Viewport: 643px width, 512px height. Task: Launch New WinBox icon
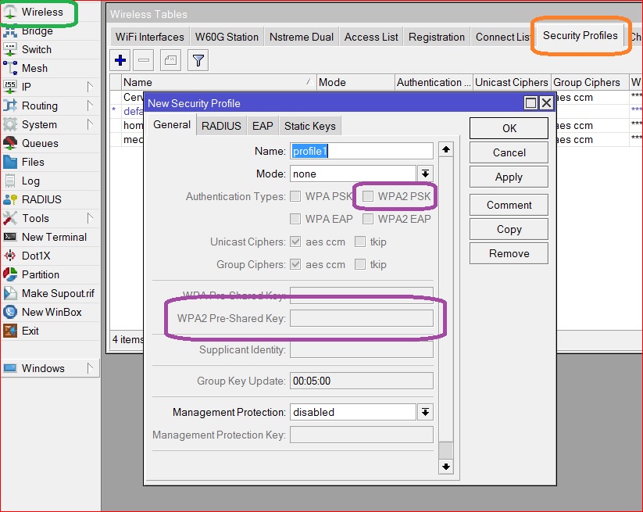10,312
